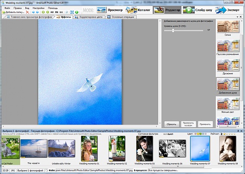Select the Wedding moments 08 thumbnail

228,148
